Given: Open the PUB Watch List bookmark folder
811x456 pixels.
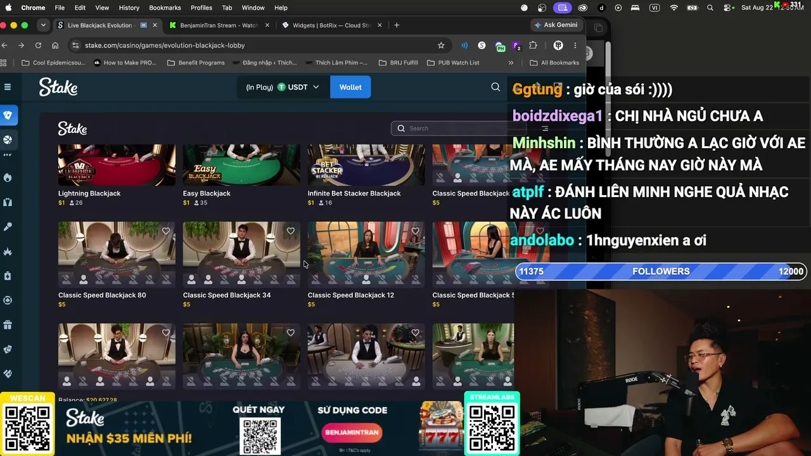Looking at the screenshot, I should click(x=453, y=63).
